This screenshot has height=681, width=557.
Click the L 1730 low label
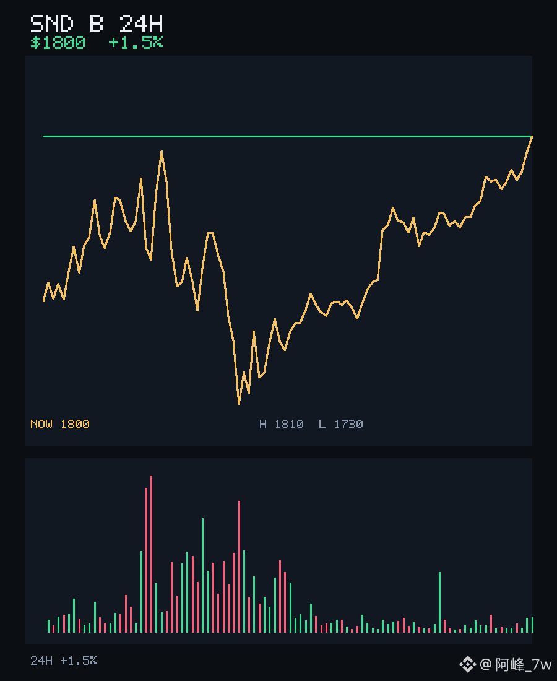341,424
